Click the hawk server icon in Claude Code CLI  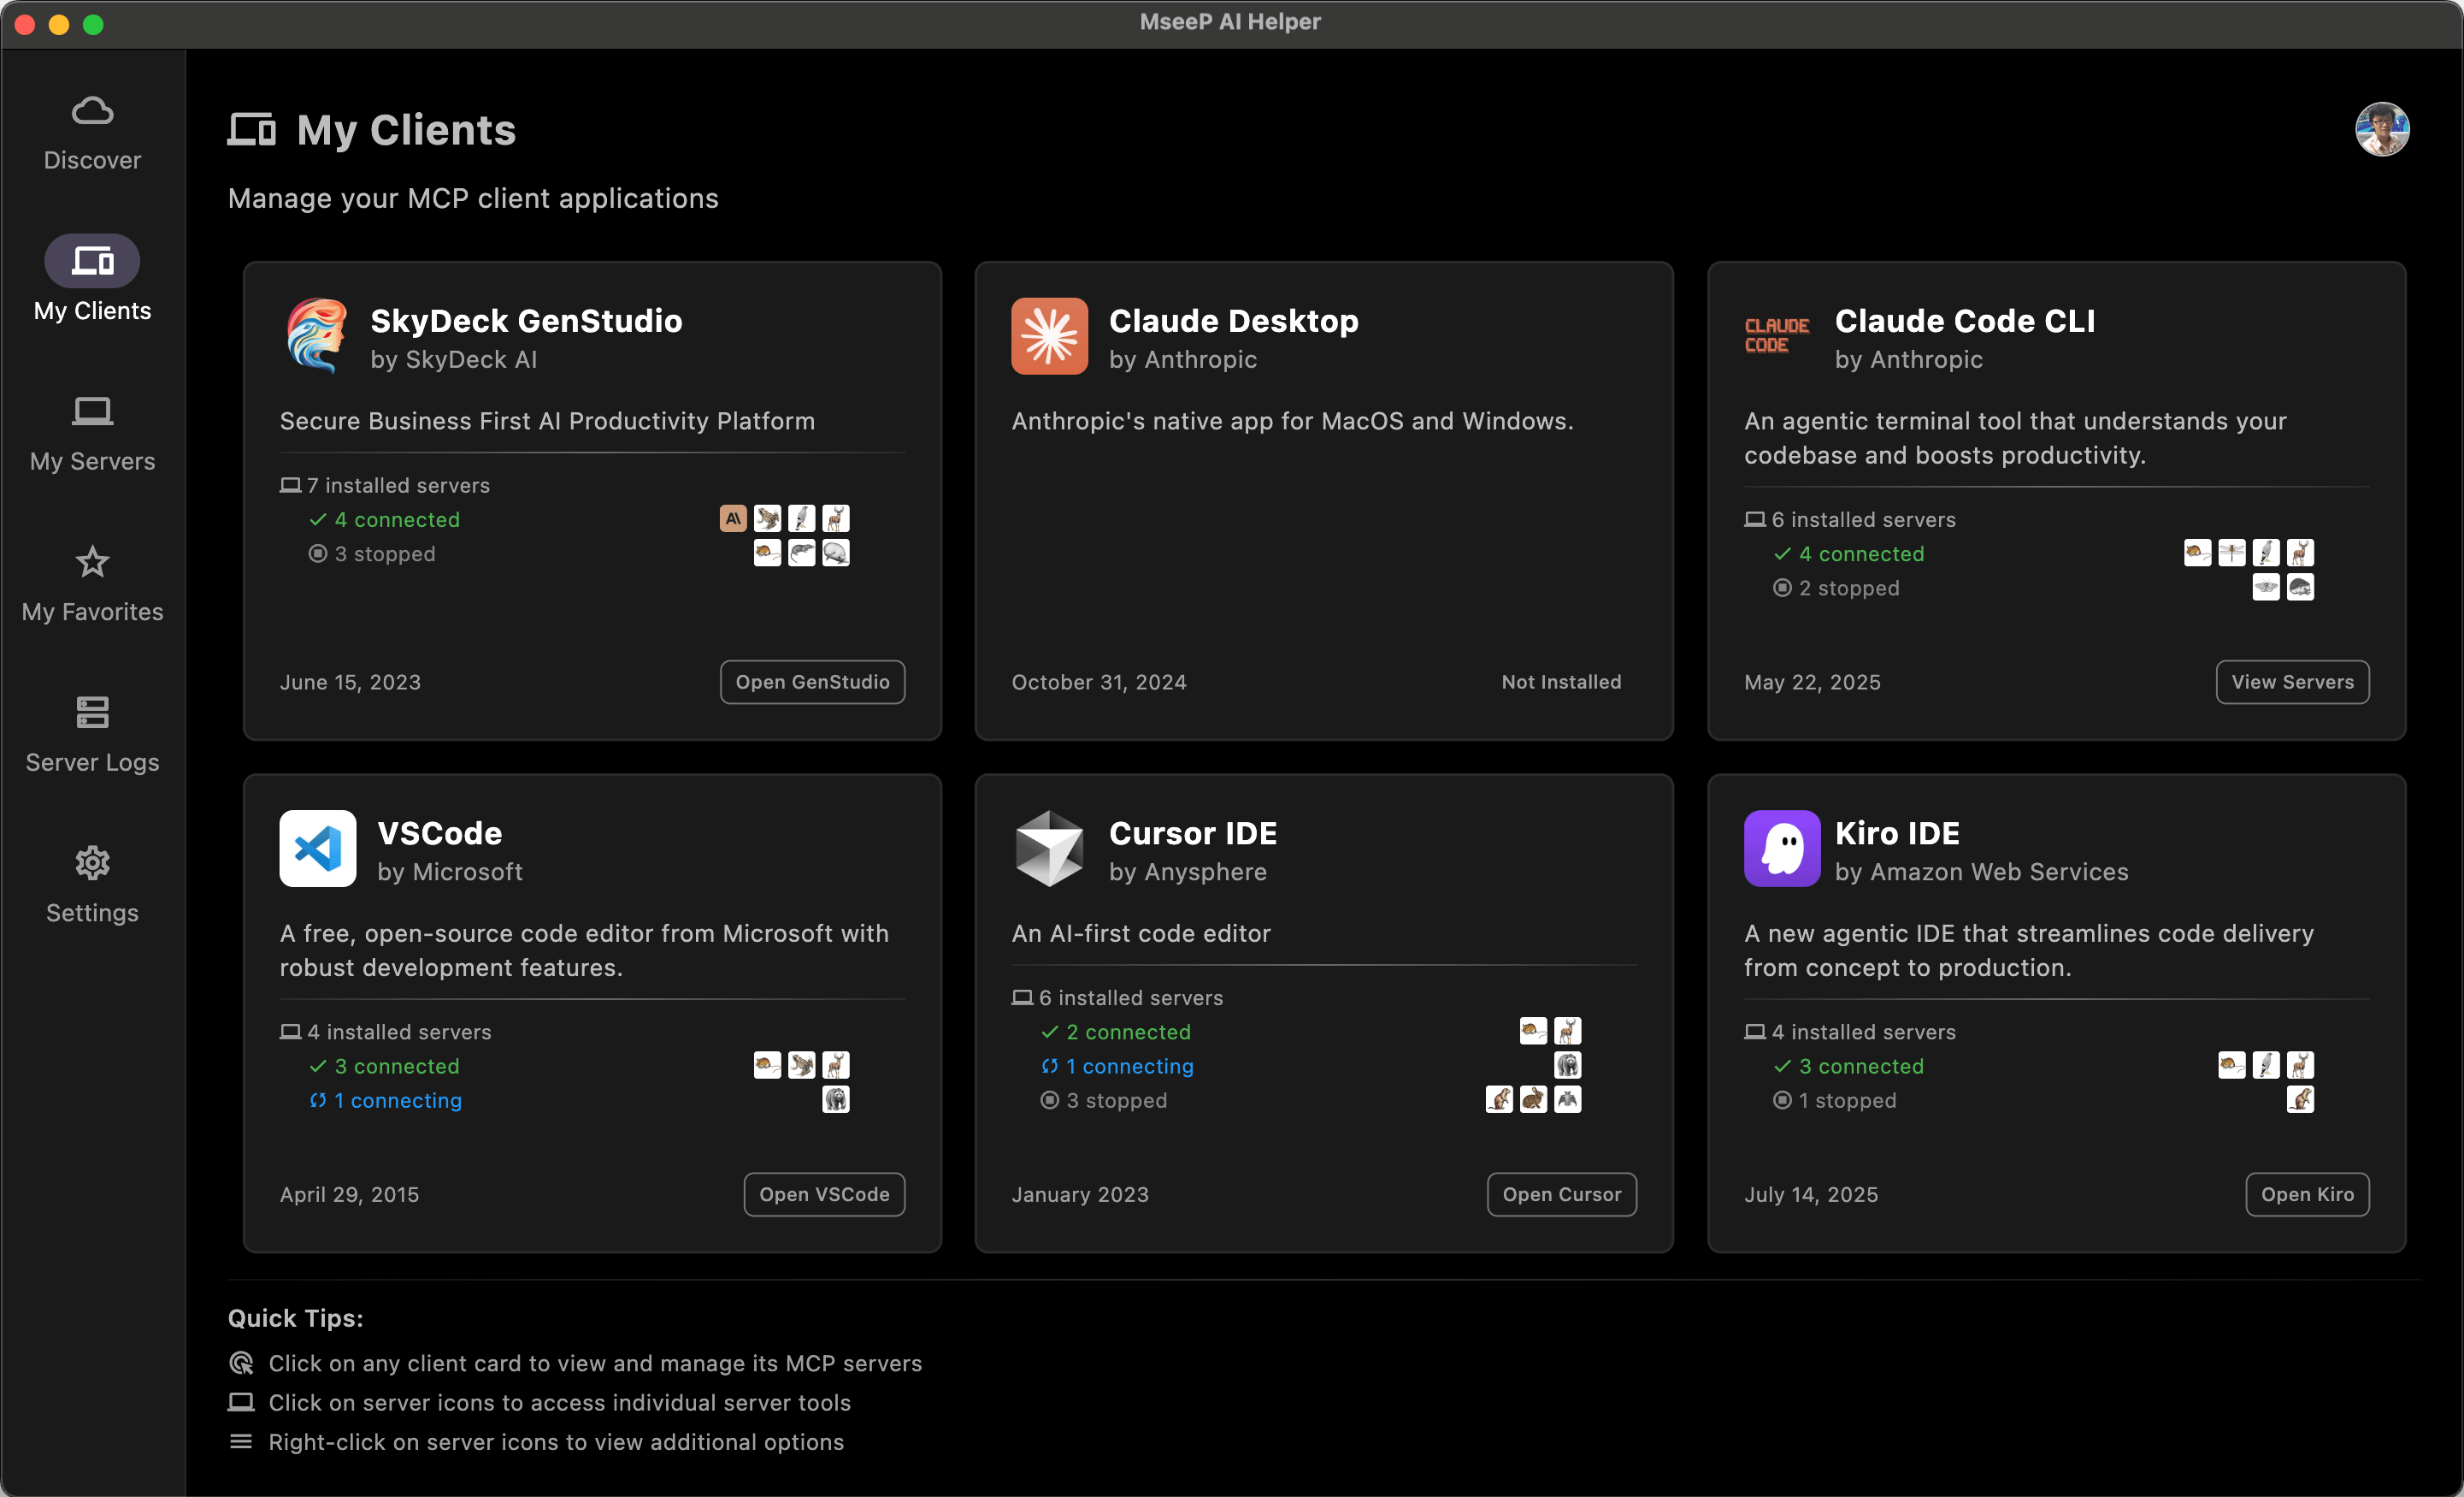click(2265, 553)
